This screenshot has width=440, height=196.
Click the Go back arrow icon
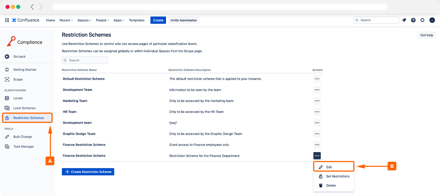coord(7,57)
